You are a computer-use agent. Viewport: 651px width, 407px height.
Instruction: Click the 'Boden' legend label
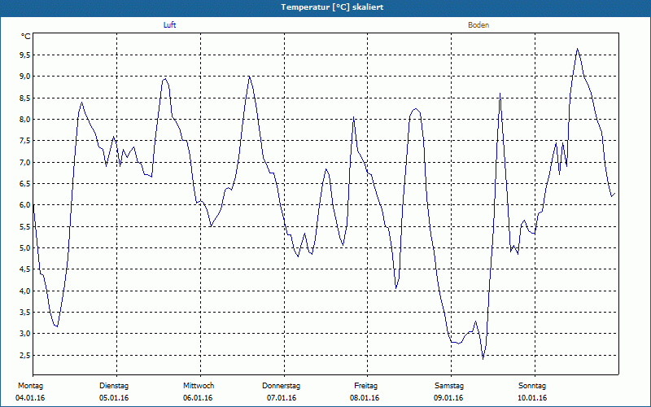tap(478, 25)
